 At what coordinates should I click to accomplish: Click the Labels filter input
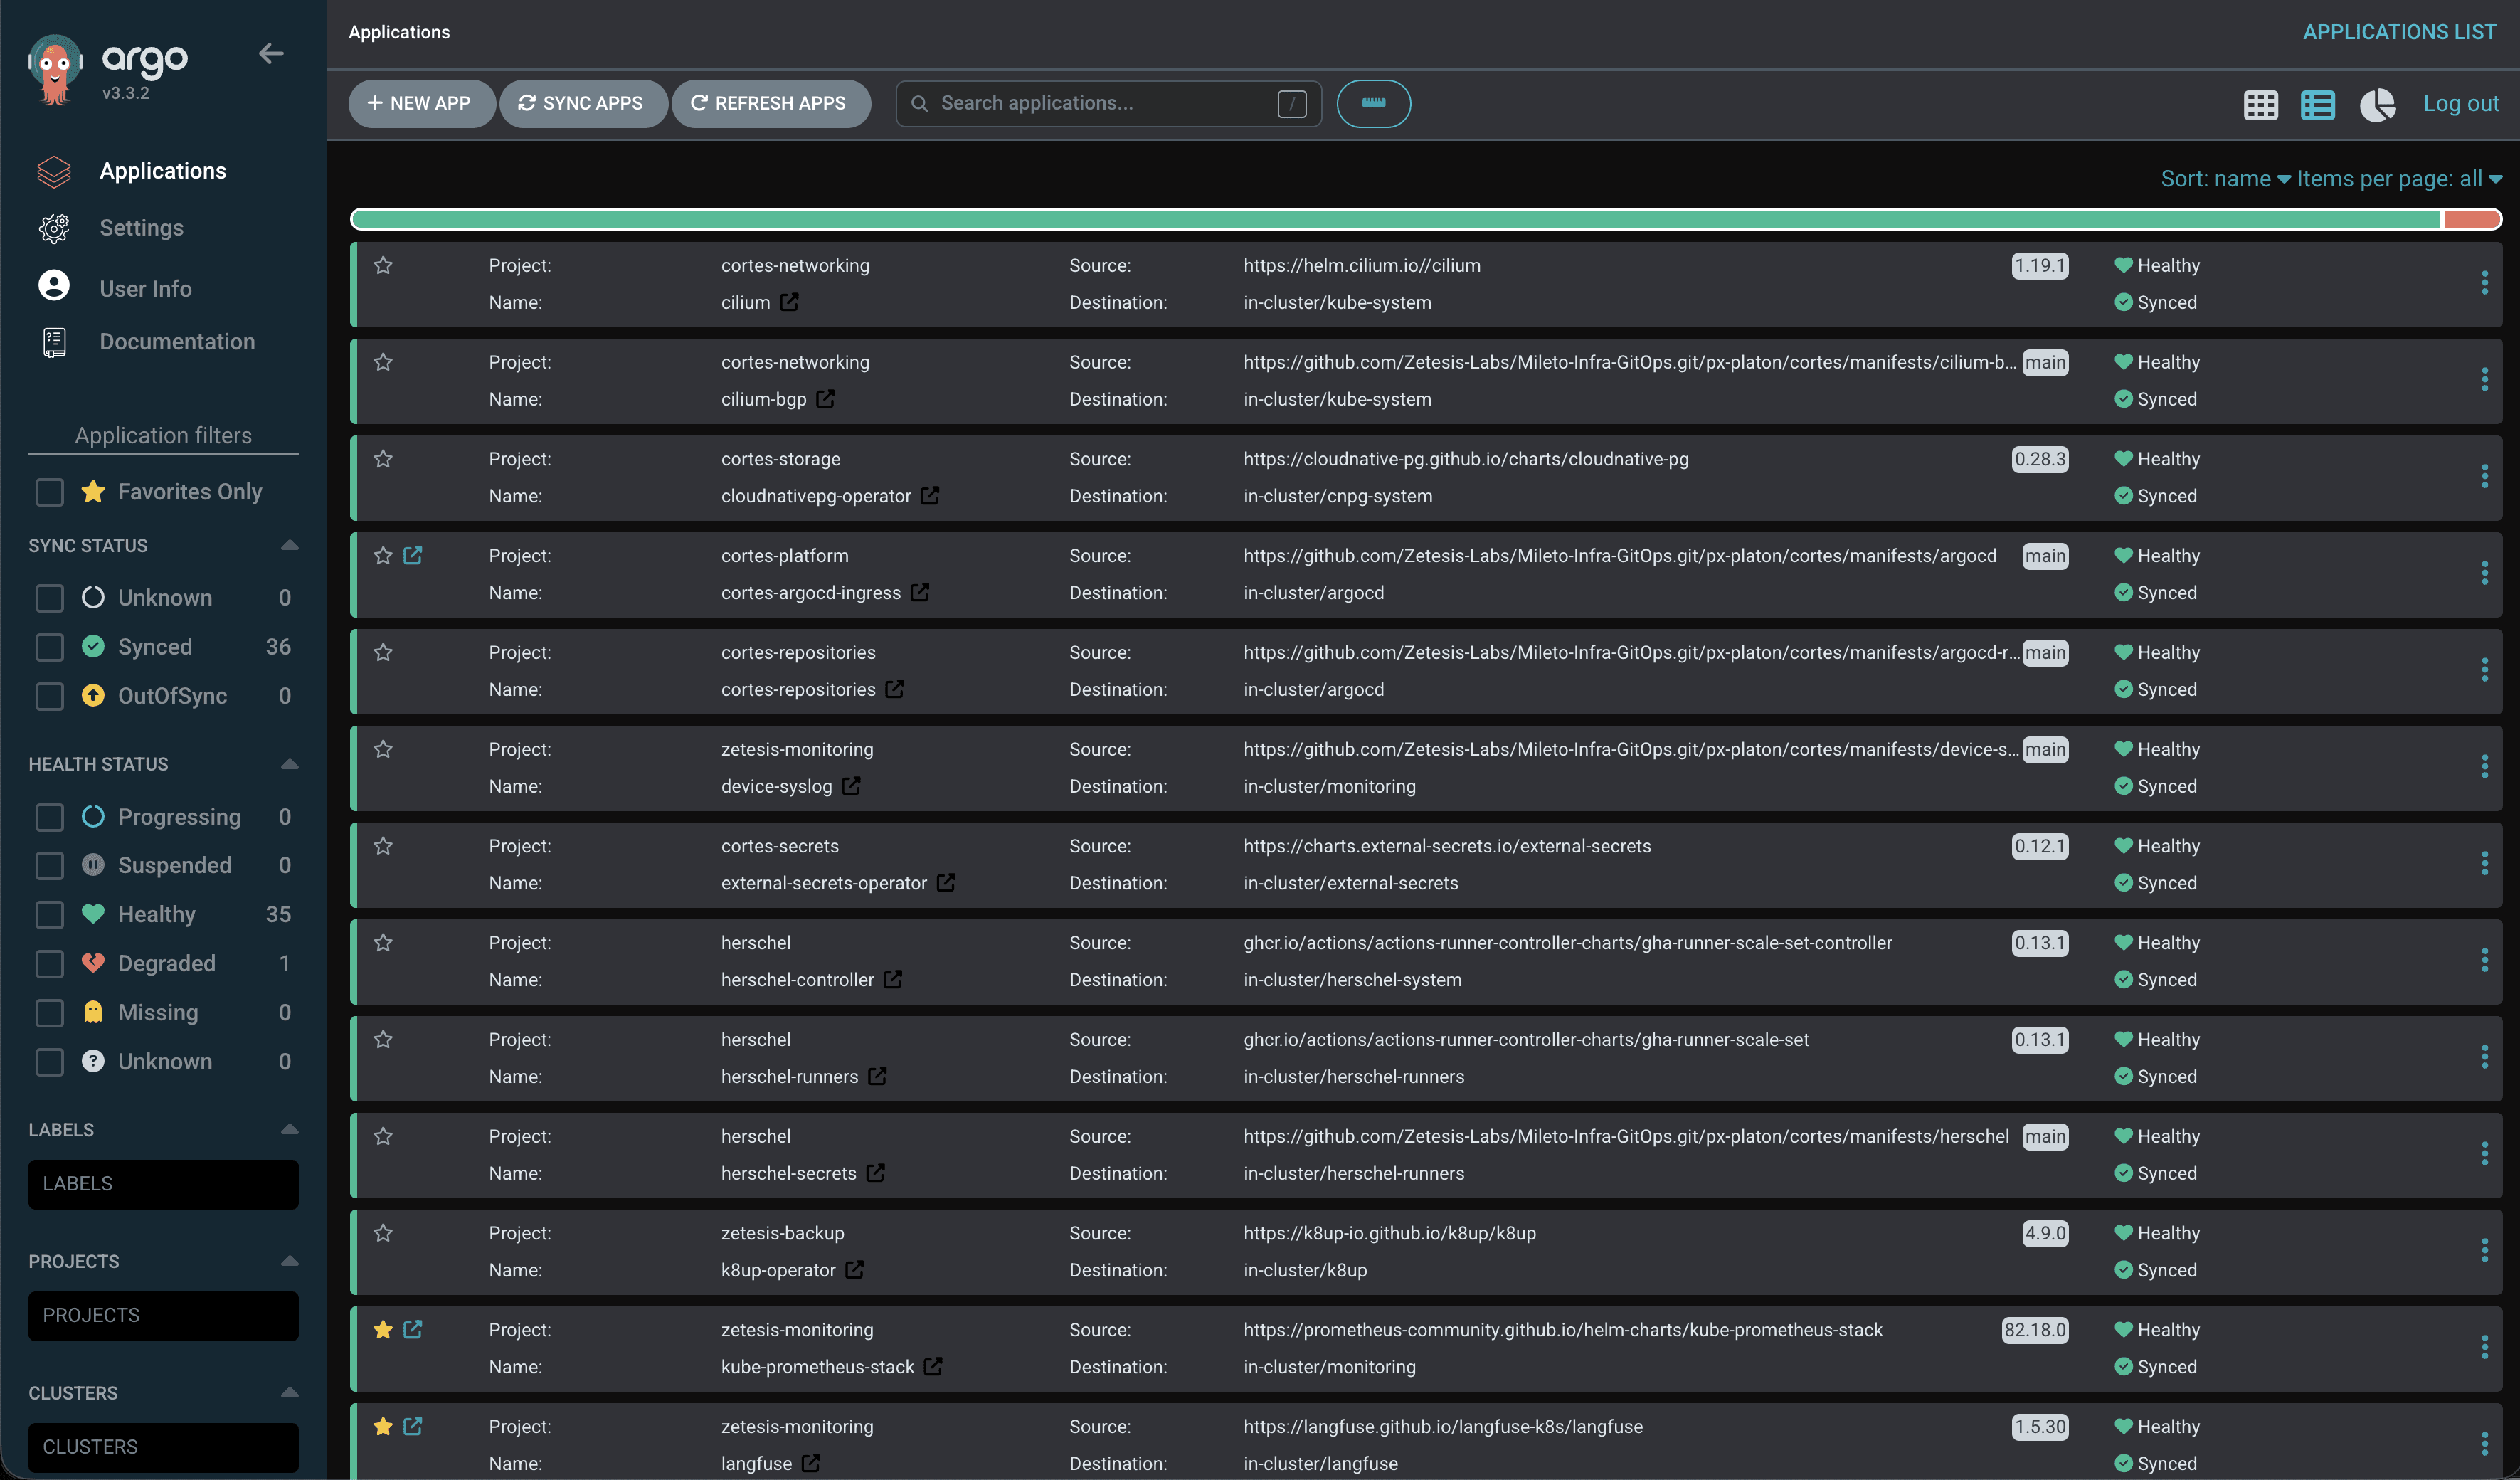163,1184
